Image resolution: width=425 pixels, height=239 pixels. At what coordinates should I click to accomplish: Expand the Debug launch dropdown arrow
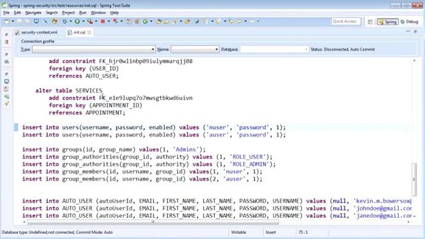click(70, 21)
